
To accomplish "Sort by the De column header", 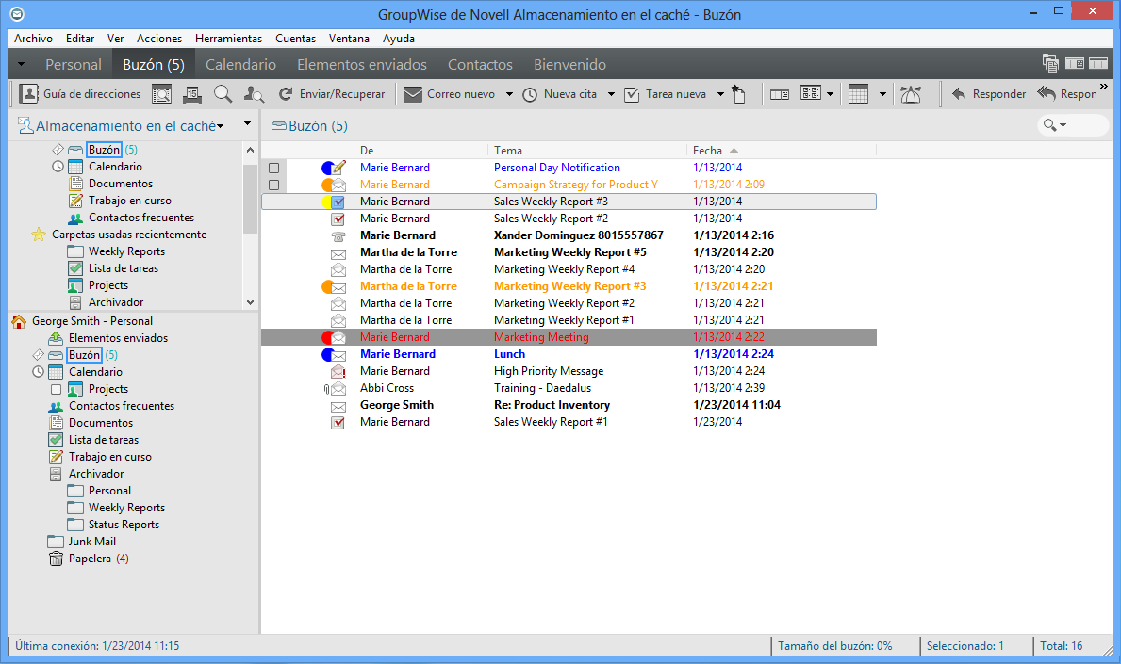I will point(421,151).
